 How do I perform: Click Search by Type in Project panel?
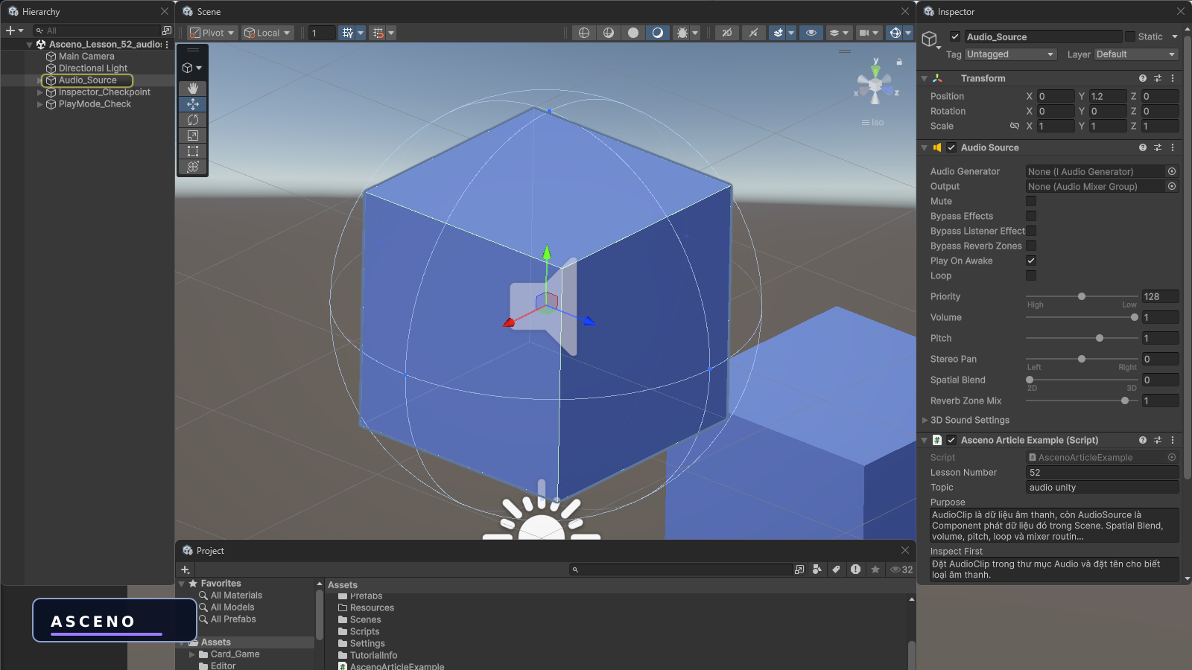[817, 569]
